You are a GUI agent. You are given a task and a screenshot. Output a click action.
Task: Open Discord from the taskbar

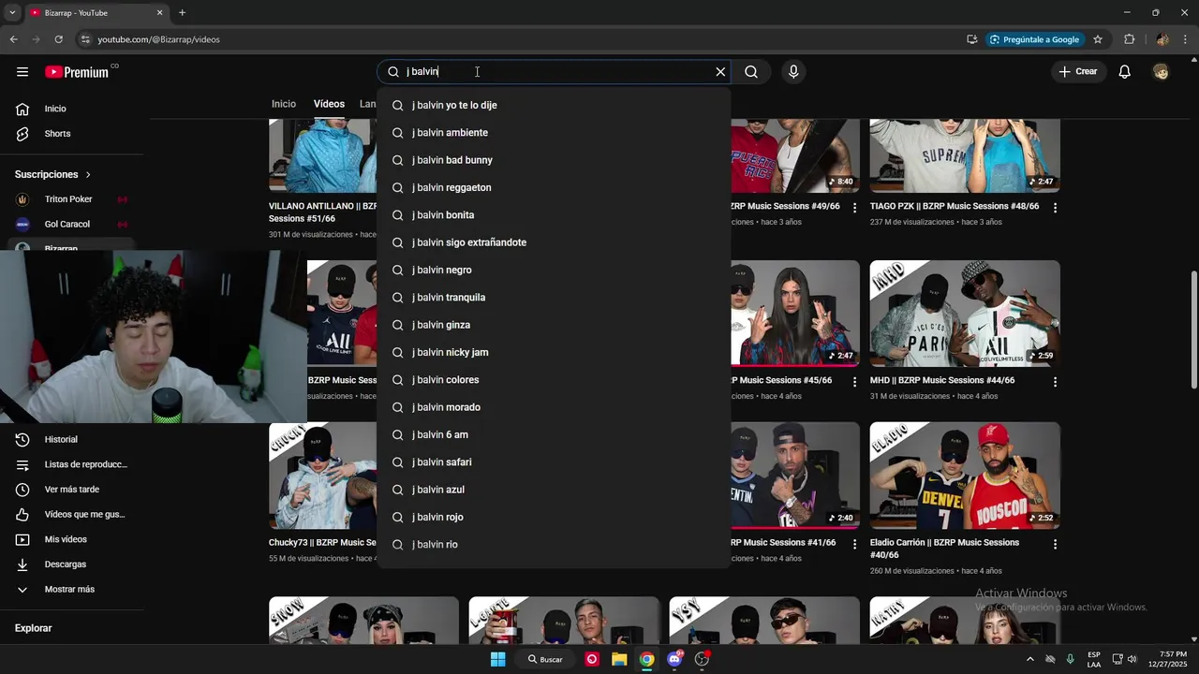click(x=674, y=659)
